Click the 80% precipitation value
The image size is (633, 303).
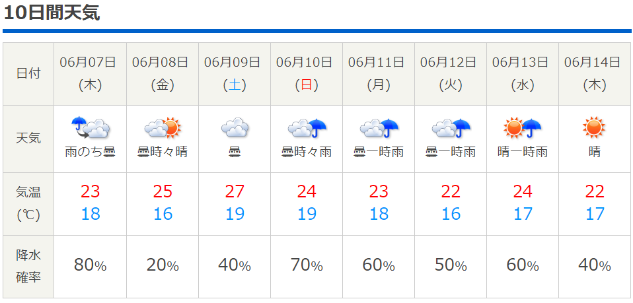tap(90, 265)
